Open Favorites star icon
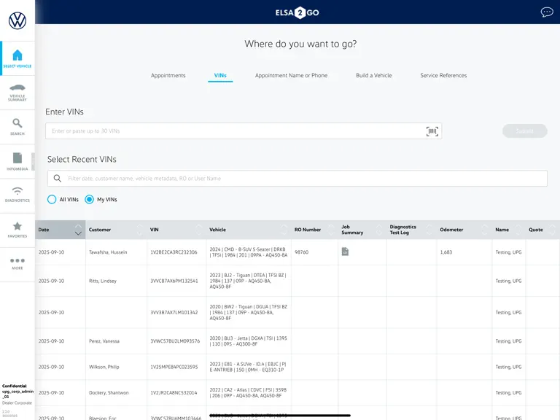The width and height of the screenshot is (560, 420). (17, 226)
